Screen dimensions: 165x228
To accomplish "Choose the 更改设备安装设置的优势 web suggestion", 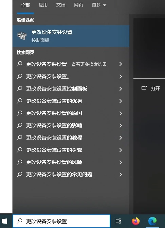I will coord(71,101).
